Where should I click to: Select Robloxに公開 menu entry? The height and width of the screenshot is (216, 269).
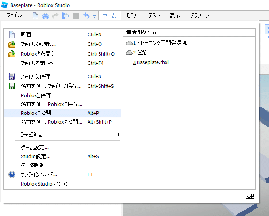[63, 113]
